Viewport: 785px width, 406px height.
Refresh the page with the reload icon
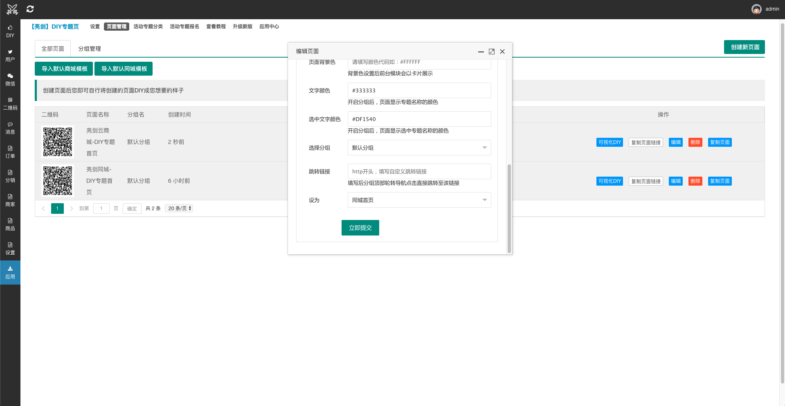coord(30,9)
